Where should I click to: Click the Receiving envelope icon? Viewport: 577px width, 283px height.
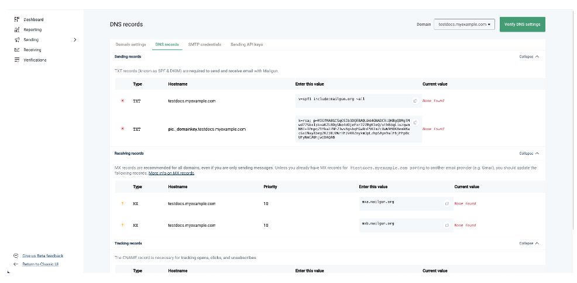(x=17, y=50)
